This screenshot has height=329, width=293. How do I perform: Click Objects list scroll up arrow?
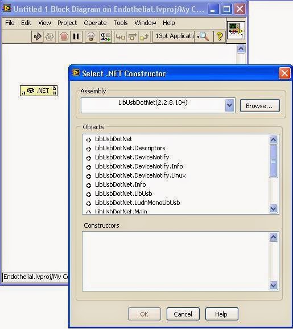pos(273,139)
